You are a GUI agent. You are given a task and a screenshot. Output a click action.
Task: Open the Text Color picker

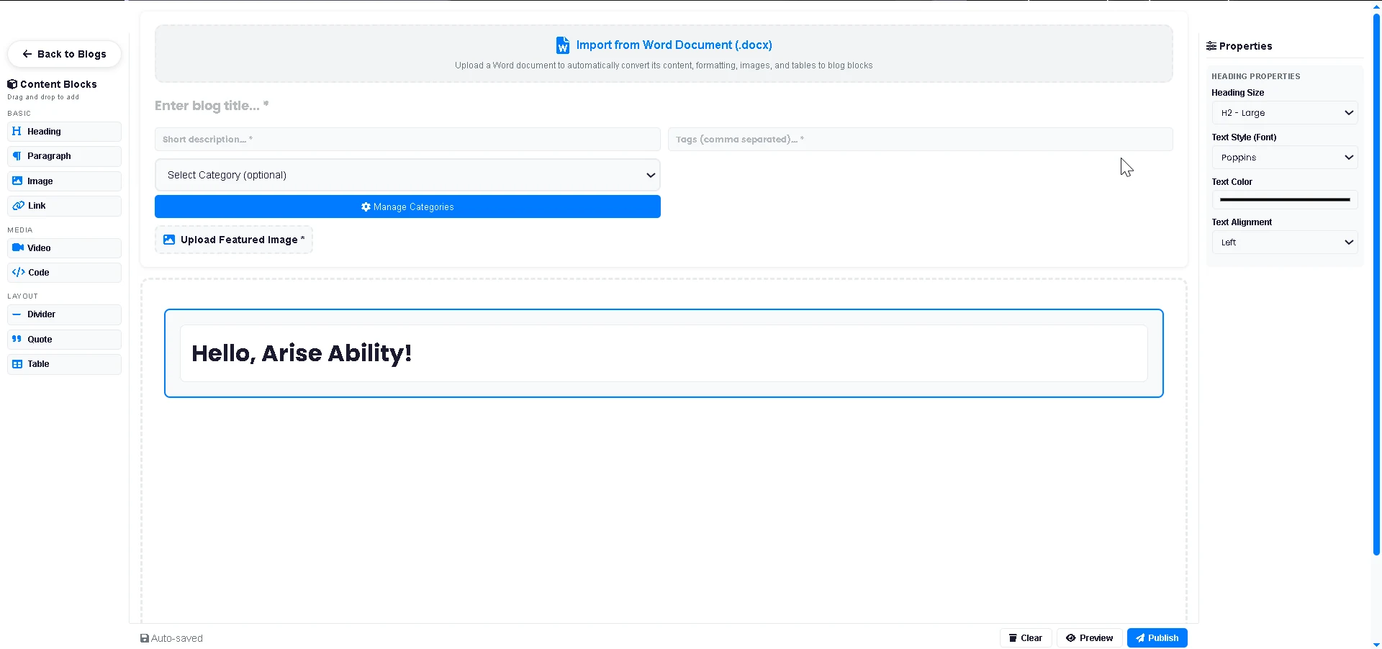[x=1285, y=200]
